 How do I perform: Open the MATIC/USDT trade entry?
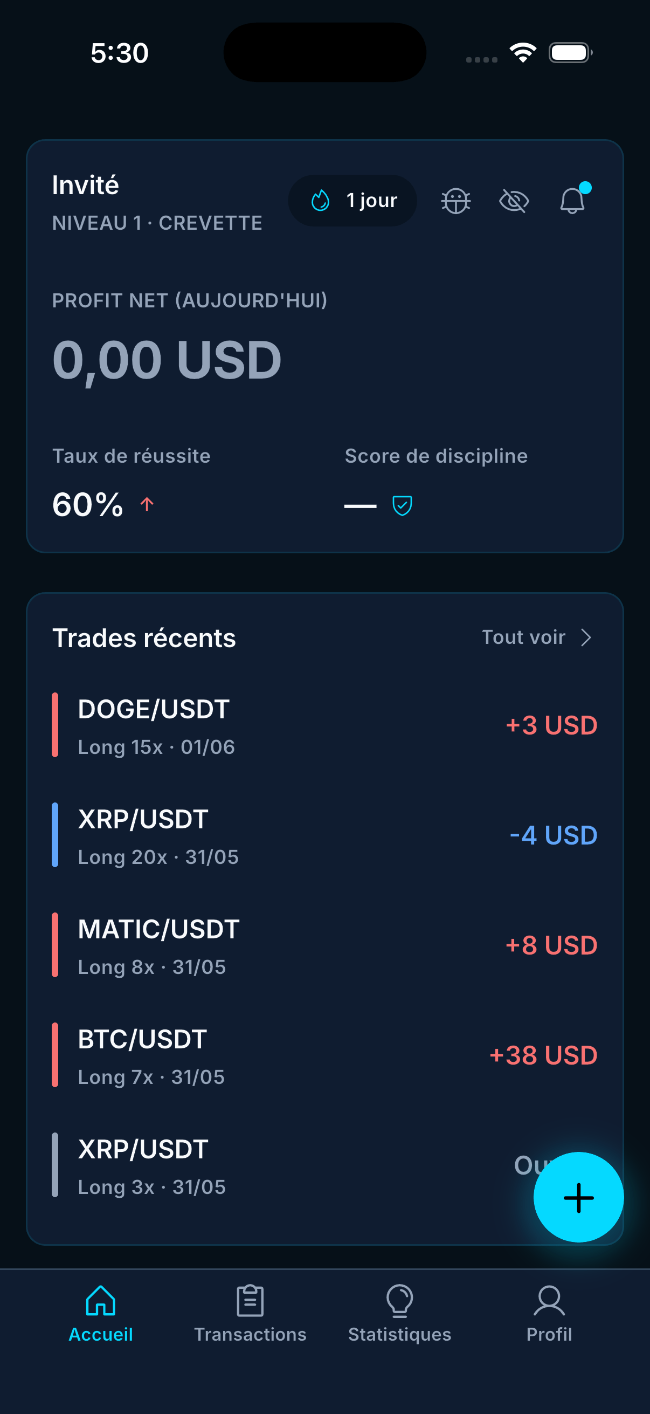coord(324,945)
